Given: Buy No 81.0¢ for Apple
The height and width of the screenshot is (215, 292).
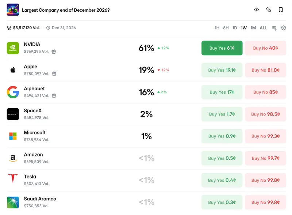Looking at the screenshot, I should click(265, 70).
